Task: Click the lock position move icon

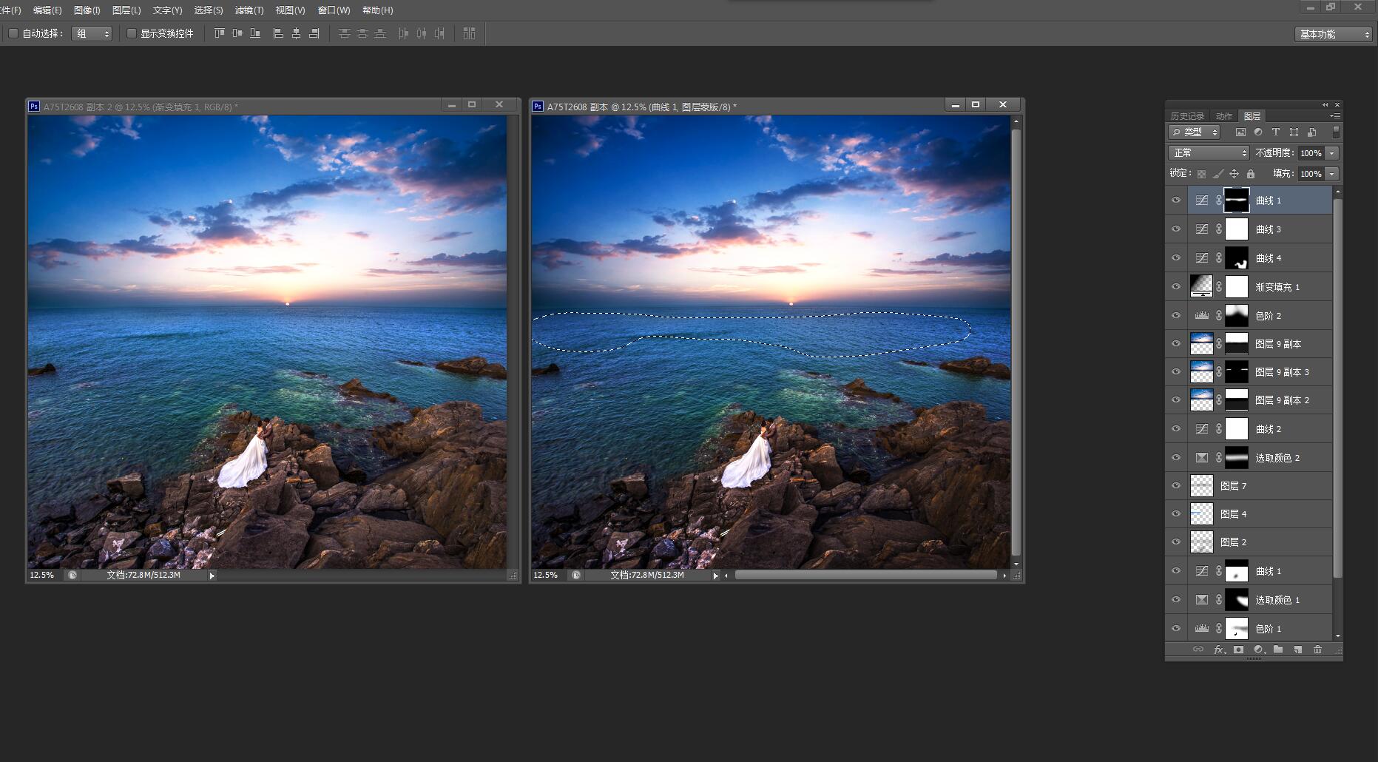Action: pyautogui.click(x=1234, y=174)
